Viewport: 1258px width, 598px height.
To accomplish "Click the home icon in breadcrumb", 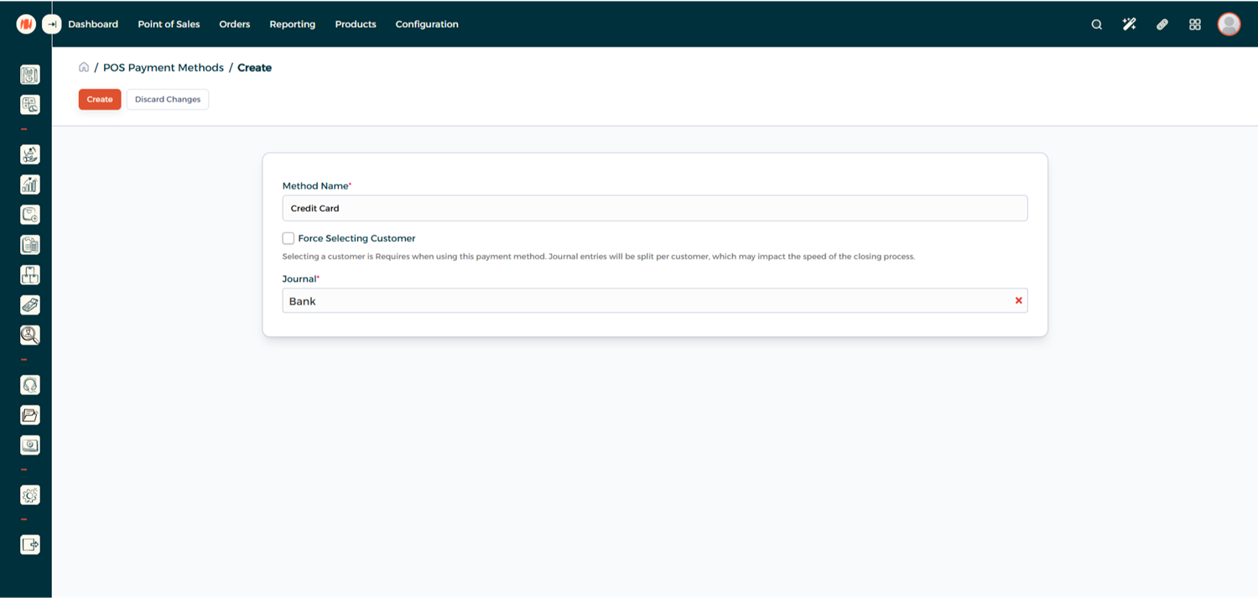I will click(x=84, y=67).
